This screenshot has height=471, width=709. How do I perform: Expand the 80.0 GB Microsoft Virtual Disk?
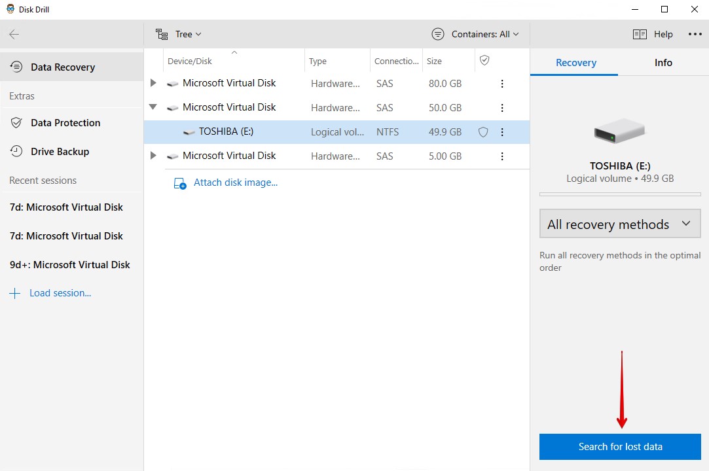click(153, 83)
